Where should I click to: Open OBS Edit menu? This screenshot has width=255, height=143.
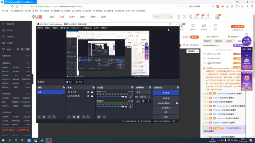coord(47,28)
